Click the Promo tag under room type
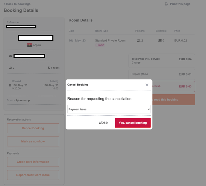 click(x=100, y=45)
